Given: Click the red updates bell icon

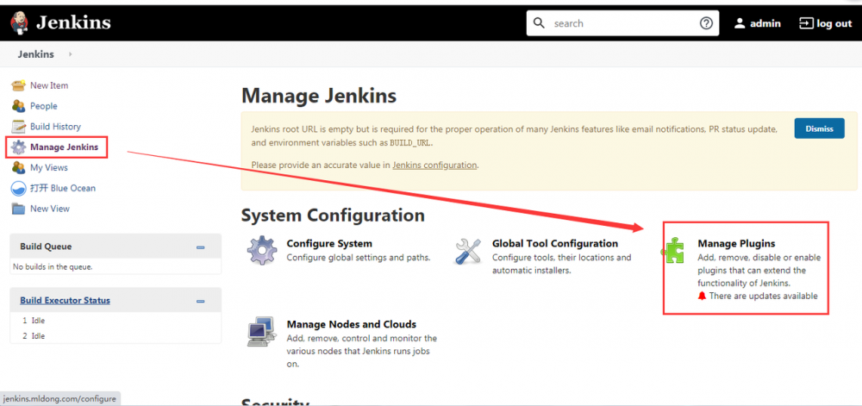Looking at the screenshot, I should point(702,297).
